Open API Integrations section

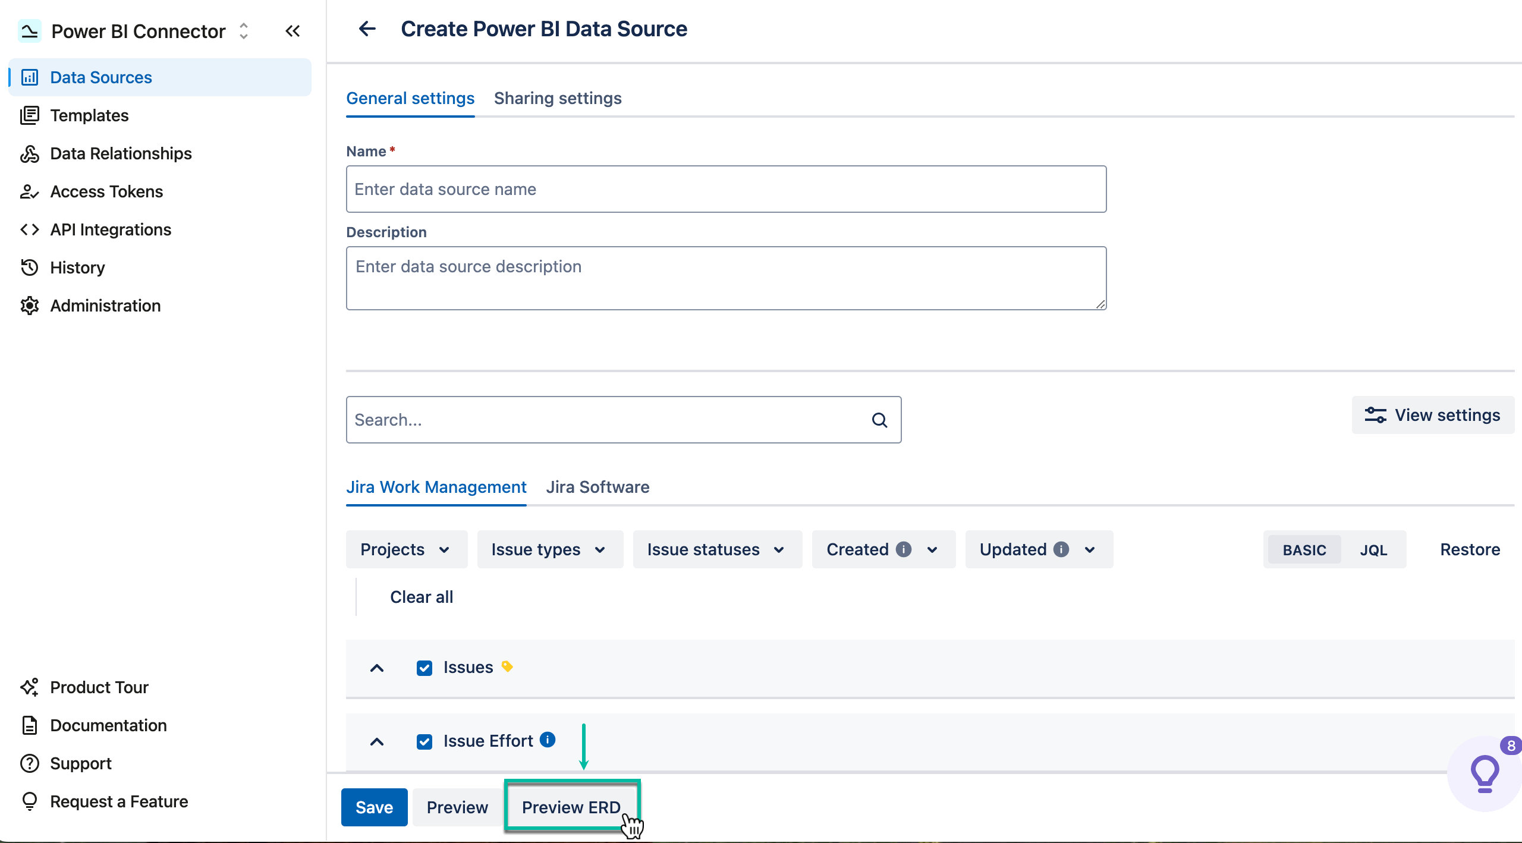click(x=111, y=229)
